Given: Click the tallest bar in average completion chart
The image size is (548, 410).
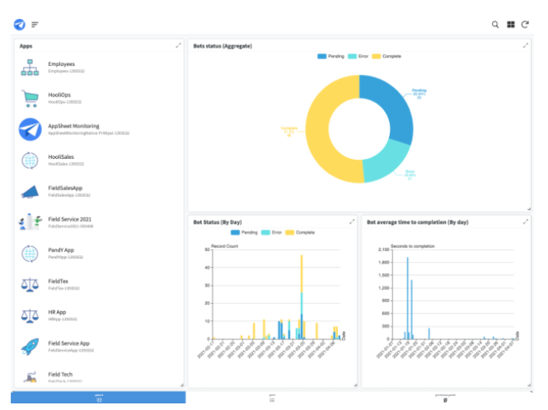Looking at the screenshot, I should point(408,298).
